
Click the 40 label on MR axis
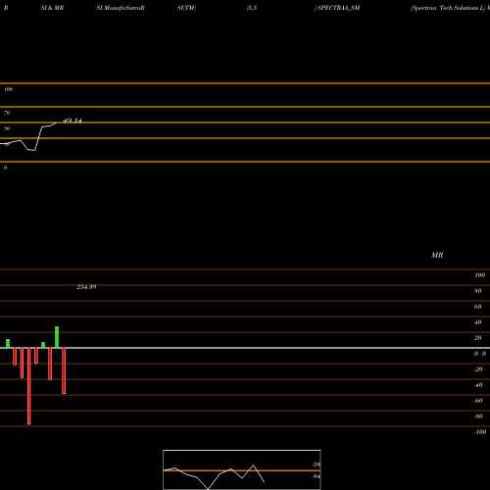tap(478, 322)
